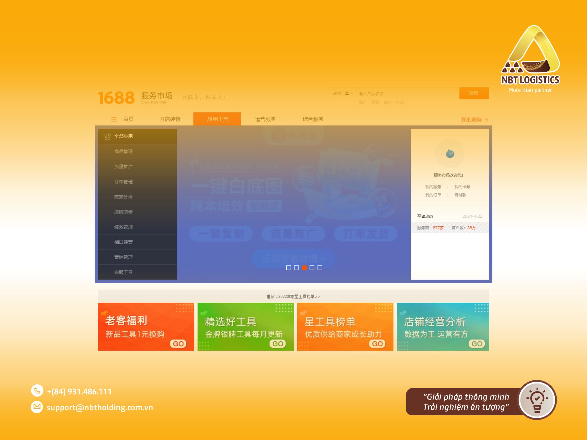Click GO on the 店铺经营分析 card
This screenshot has height=440, width=587.
pyautogui.click(x=477, y=344)
